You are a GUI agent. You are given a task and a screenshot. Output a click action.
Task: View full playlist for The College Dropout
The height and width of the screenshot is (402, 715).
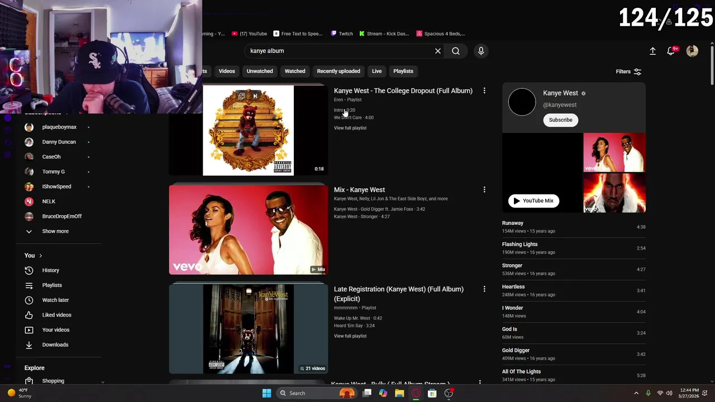[350, 128]
